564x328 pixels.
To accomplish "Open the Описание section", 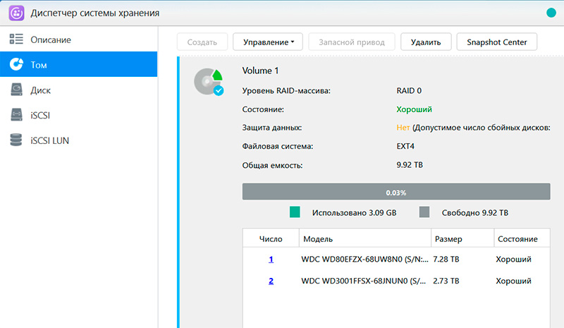I will 50,40.
